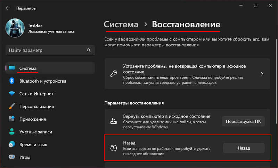Click the history clock icon by Назад
278x168 pixels.
point(114,148)
